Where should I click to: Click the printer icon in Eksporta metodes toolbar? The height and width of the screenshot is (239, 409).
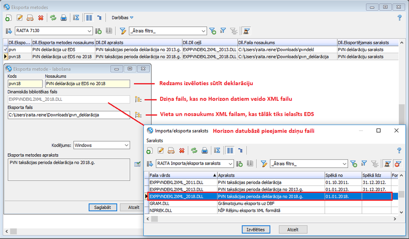63,18
